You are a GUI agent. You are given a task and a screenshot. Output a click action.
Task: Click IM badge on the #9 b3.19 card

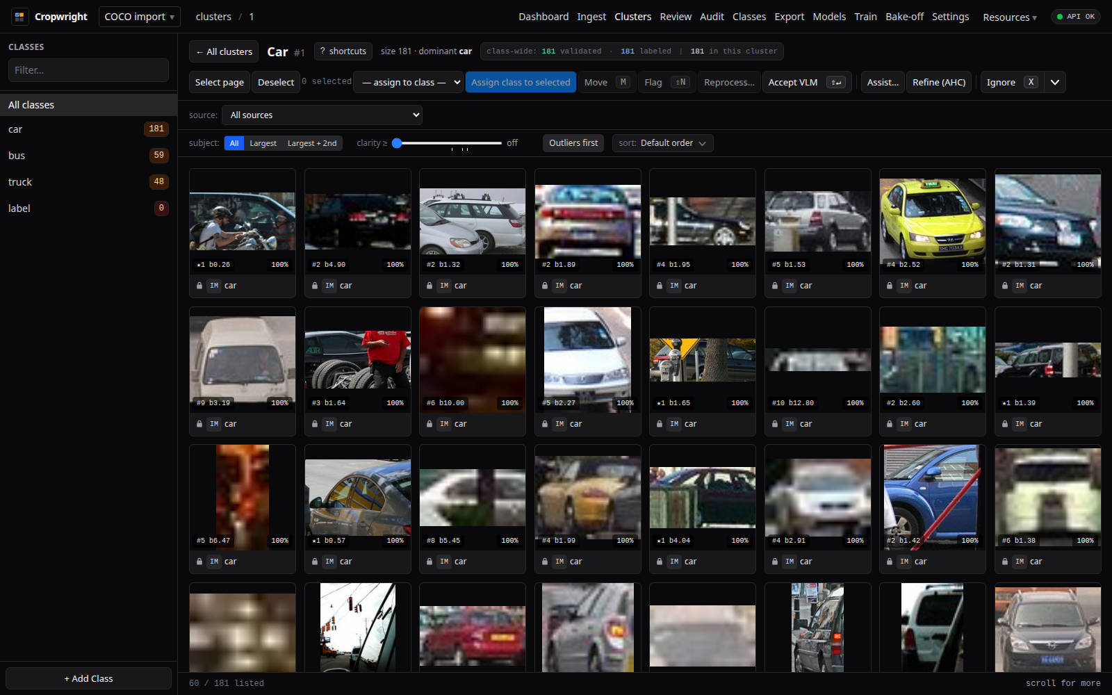point(214,424)
